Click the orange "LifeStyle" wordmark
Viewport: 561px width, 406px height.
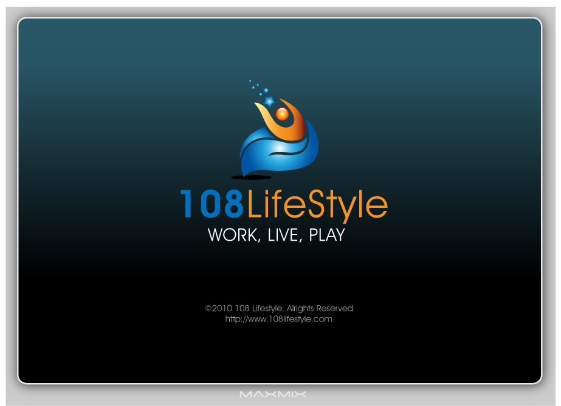point(317,205)
